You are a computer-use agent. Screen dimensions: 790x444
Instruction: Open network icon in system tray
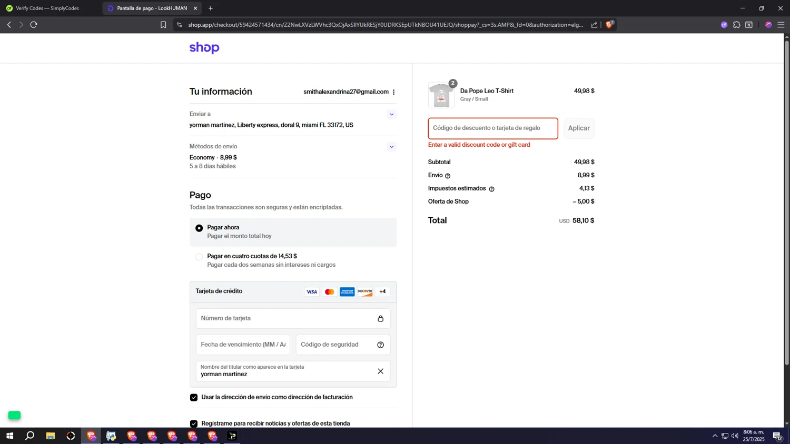[725, 436]
